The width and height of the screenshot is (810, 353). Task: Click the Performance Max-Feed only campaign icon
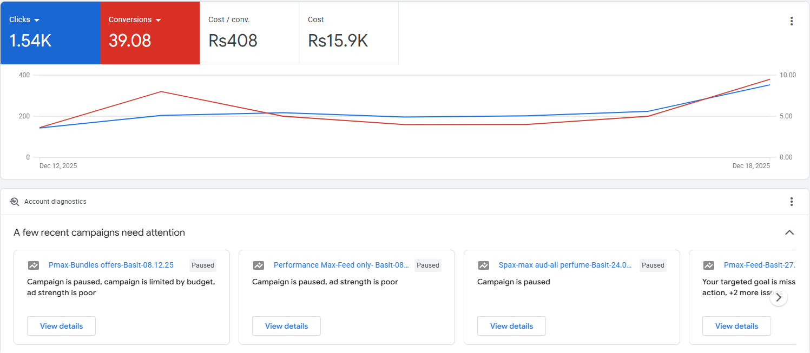click(259, 265)
